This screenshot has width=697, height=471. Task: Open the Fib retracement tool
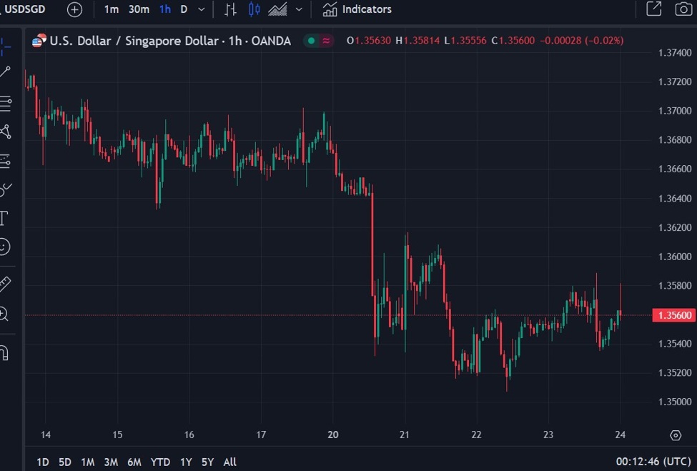pos(7,103)
